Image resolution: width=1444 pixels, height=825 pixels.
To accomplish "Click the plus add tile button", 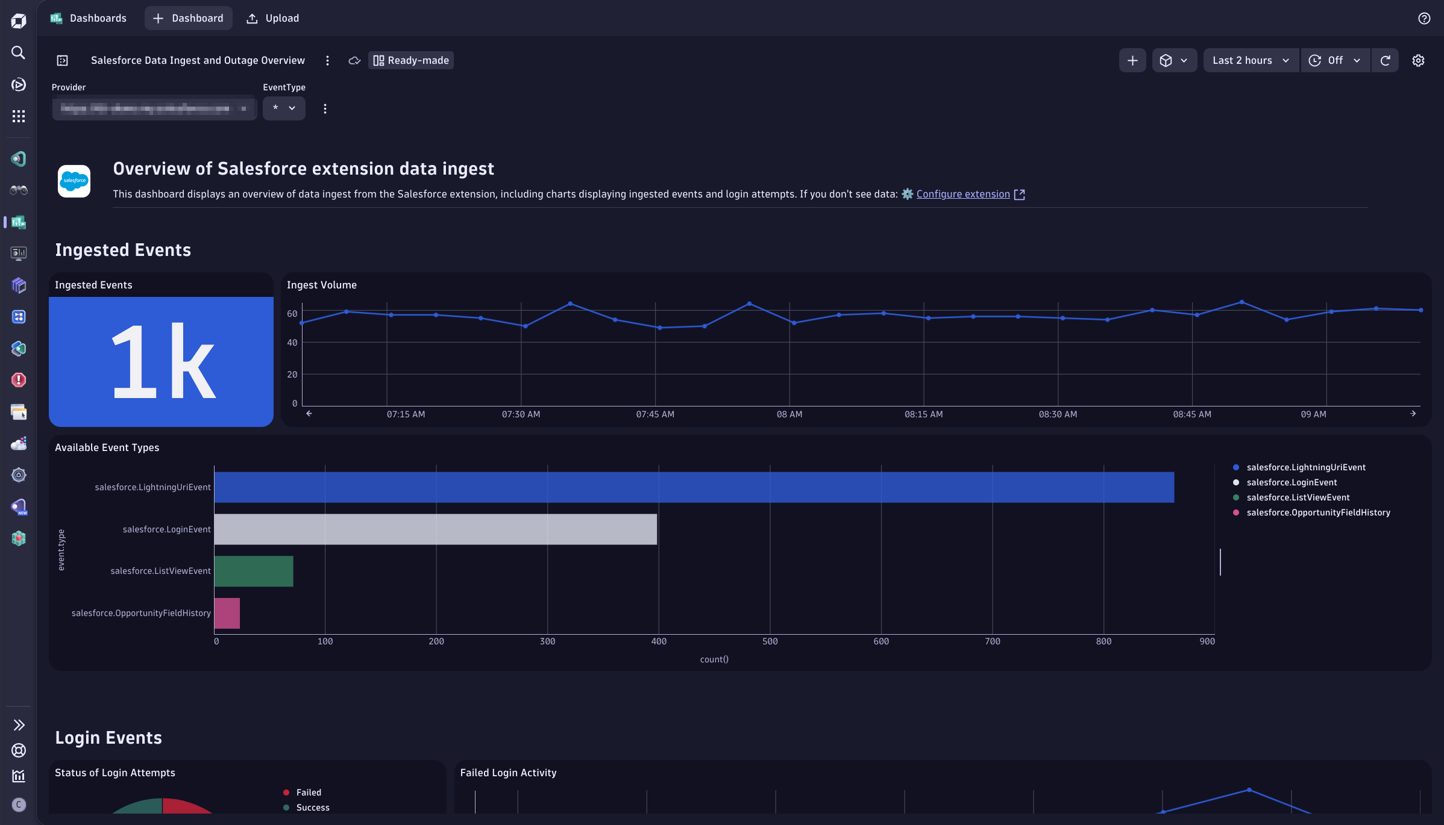I will tap(1132, 60).
